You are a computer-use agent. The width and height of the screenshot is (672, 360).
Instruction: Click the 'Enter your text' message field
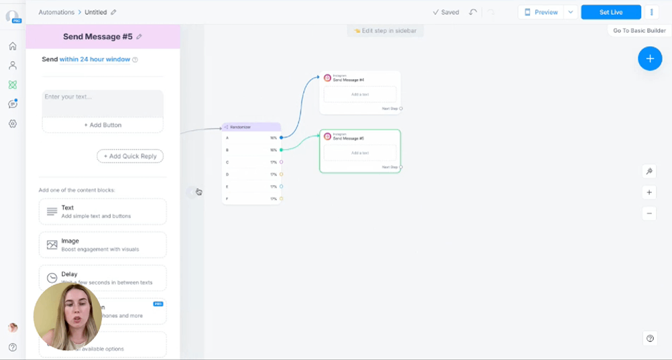coord(103,103)
